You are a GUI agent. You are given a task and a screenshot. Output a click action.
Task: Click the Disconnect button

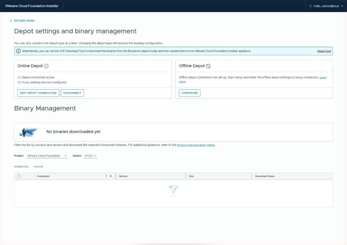(x=73, y=93)
